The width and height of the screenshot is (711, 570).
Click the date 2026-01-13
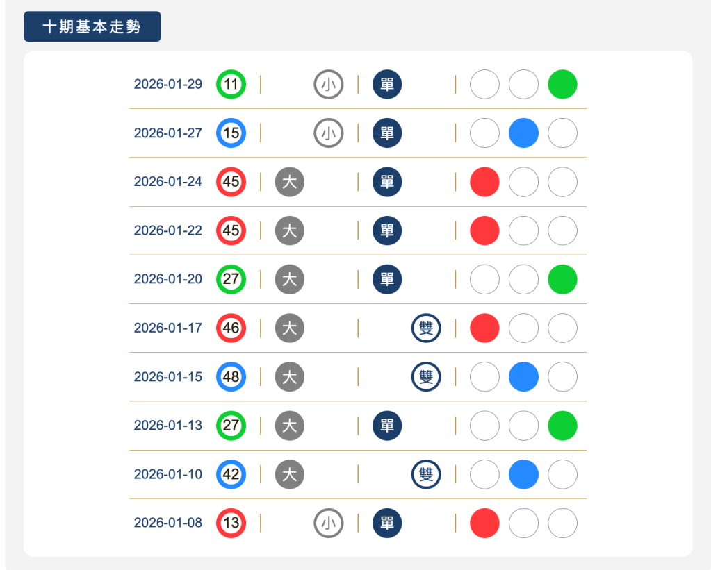coord(168,425)
